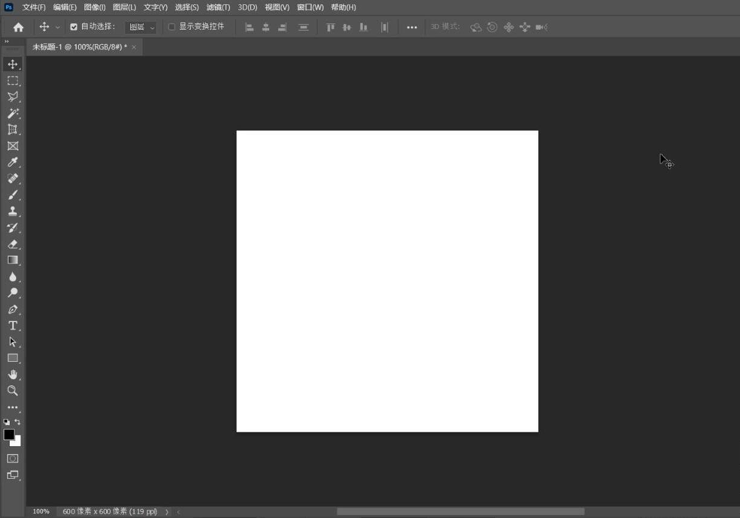Select the Zoom tool
The width and height of the screenshot is (740, 518).
pyautogui.click(x=13, y=390)
